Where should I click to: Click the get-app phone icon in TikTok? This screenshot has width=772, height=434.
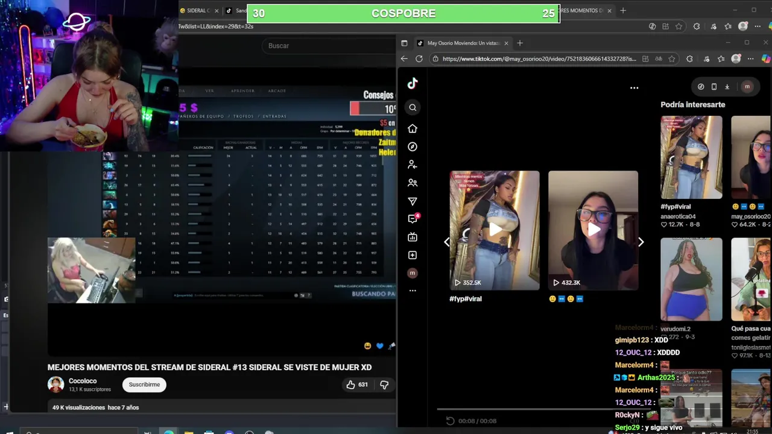(714, 87)
